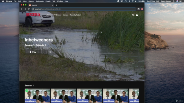The width and height of the screenshot is (184, 103).
Task: Mute the preview video with speaker icon
Action: click(50, 52)
